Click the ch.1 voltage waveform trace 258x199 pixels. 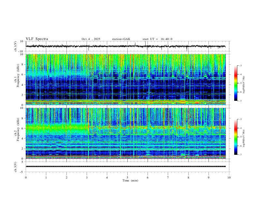point(125,46)
